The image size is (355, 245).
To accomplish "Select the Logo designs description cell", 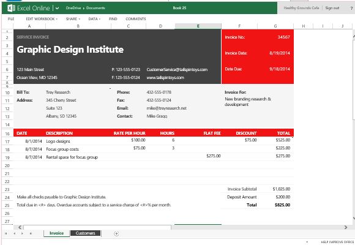I will (58, 141).
